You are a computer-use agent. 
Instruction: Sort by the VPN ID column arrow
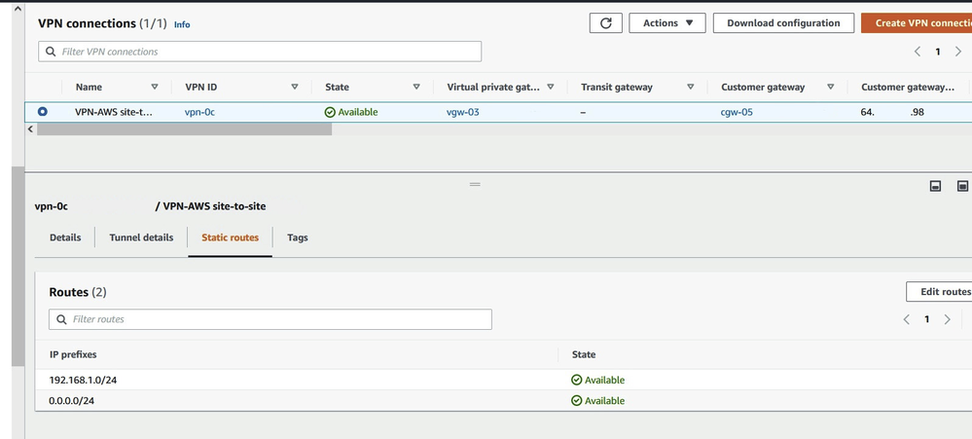pos(295,88)
